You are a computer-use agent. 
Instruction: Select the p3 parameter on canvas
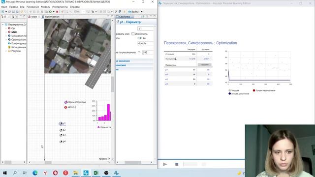click(63, 135)
